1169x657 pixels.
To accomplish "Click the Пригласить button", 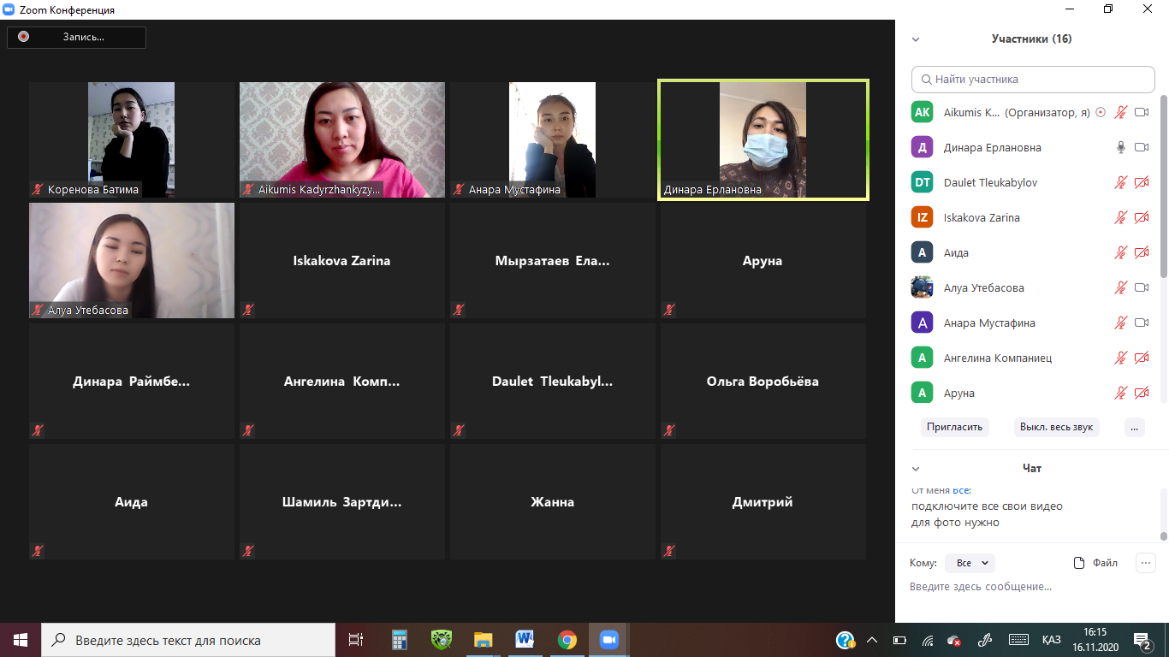I will pos(954,427).
